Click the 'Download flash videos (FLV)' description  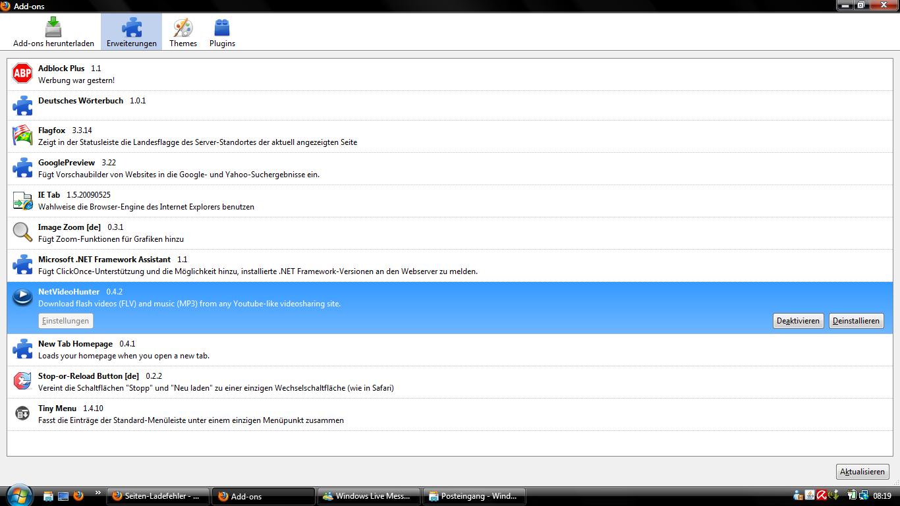tap(189, 304)
